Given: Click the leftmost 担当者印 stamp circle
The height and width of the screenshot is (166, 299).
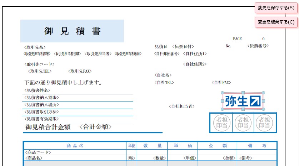Looking at the screenshot, I should 221,123.
